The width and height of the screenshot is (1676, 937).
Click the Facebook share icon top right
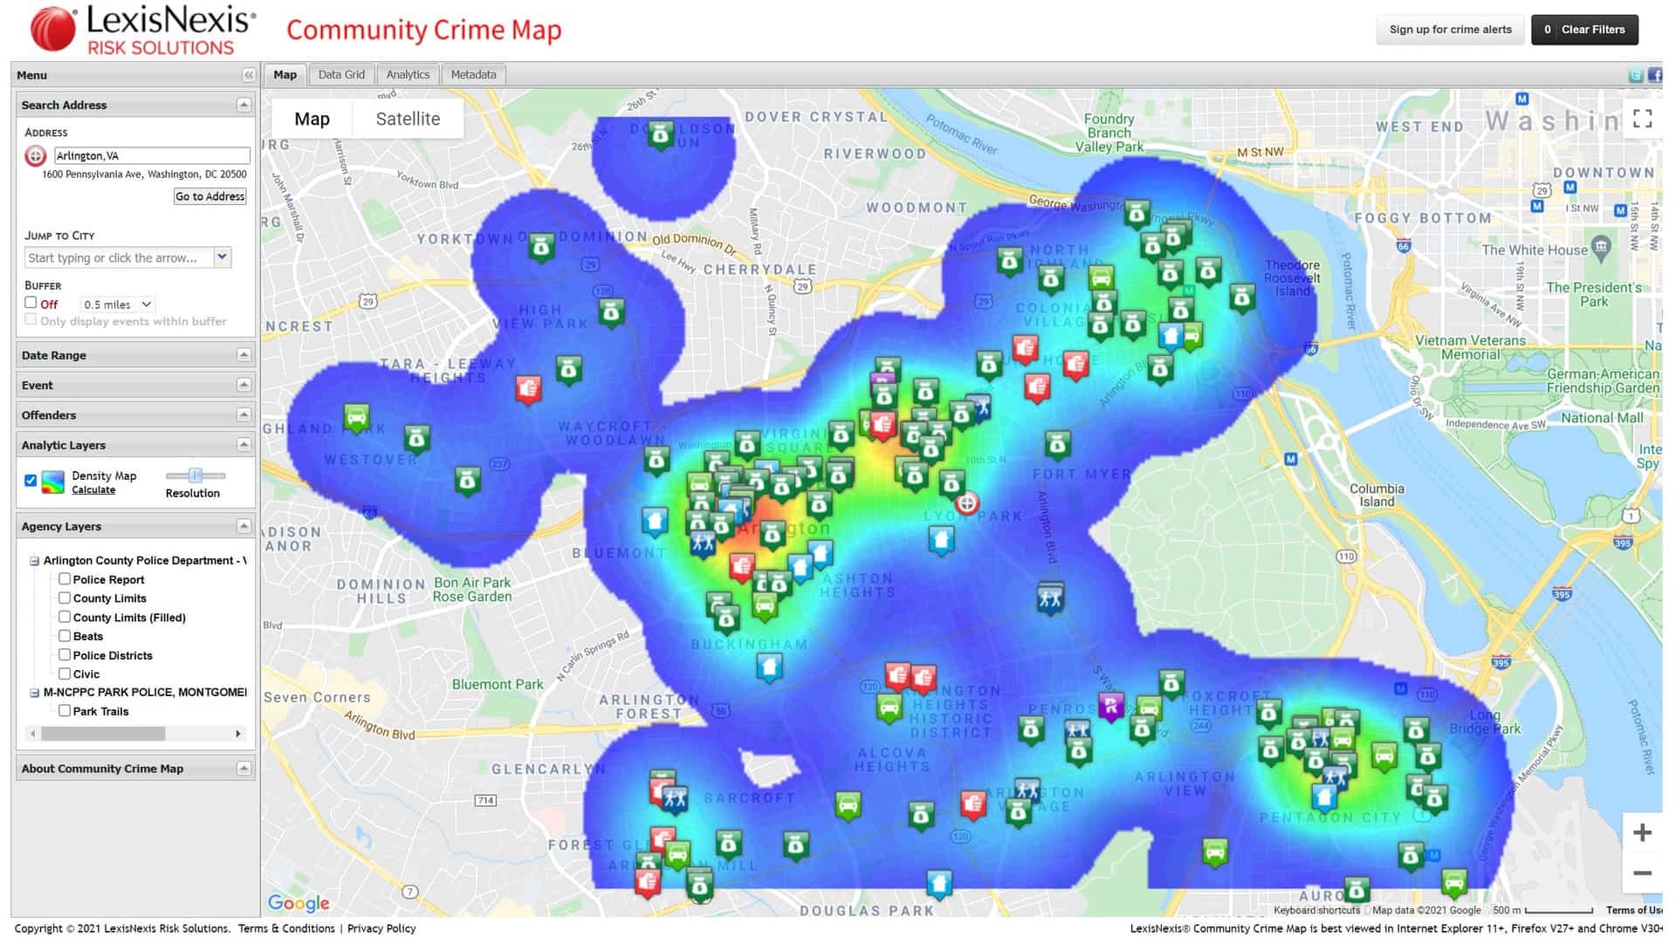(1654, 75)
